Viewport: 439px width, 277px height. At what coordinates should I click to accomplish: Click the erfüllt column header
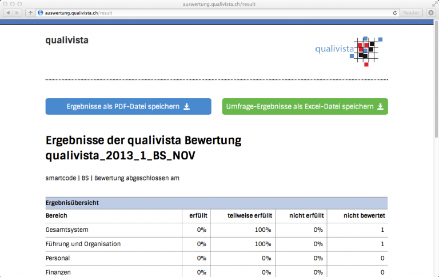click(198, 215)
